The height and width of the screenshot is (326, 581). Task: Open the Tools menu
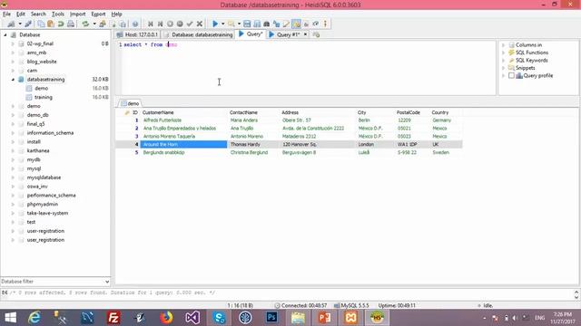tap(58, 14)
